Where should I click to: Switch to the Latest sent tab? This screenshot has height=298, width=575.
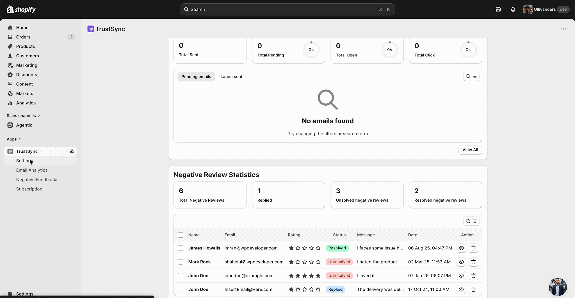pyautogui.click(x=231, y=77)
